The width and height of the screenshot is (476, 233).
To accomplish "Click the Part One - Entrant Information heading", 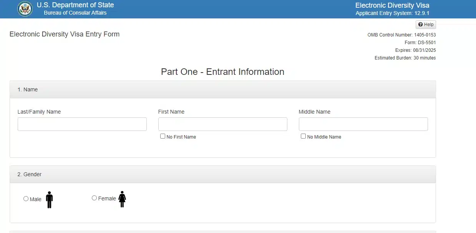I will [x=222, y=72].
